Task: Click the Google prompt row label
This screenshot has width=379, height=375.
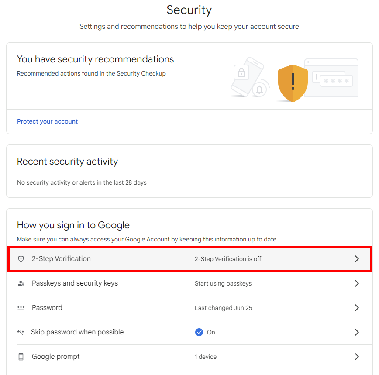Action: [56, 357]
